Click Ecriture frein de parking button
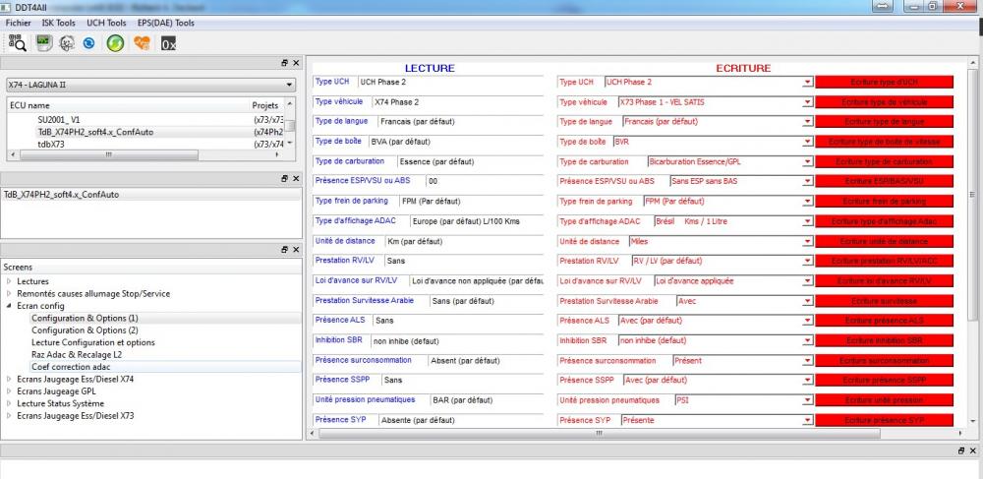Screen dimensions: 983x479 pos(884,202)
